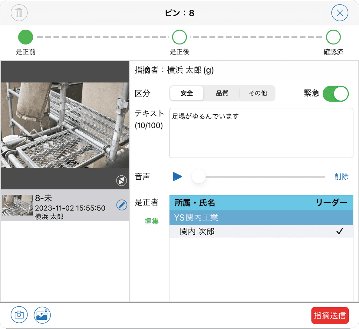Switch the 区分 to 品質
Image resolution: width=359 pixels, height=329 pixels.
(x=223, y=93)
